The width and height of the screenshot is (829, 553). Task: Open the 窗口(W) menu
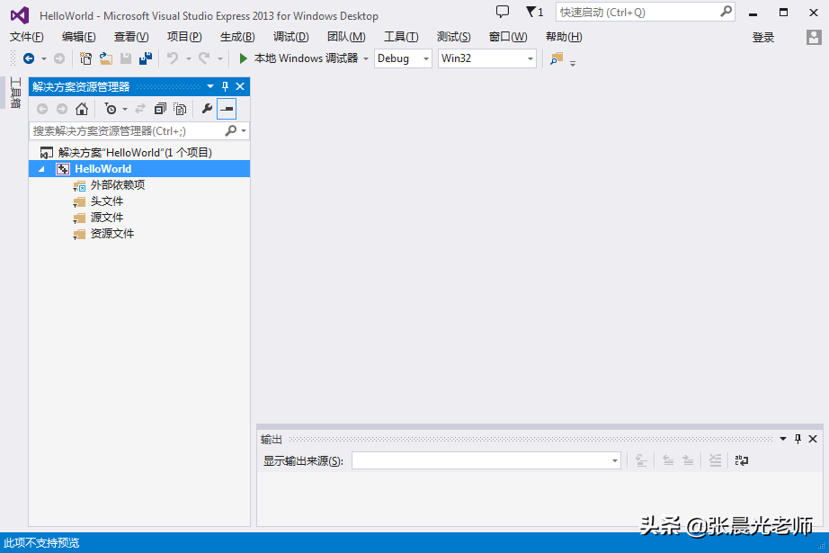tap(507, 37)
